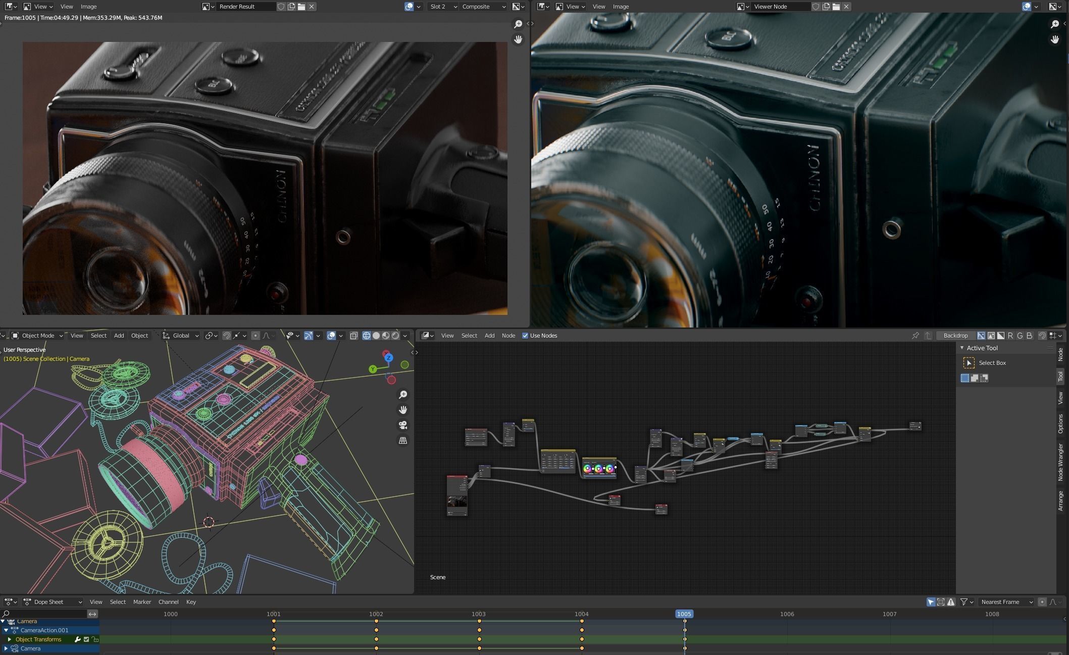Toggle the Object Transforms channel checkbox
1069x655 pixels.
click(86, 639)
